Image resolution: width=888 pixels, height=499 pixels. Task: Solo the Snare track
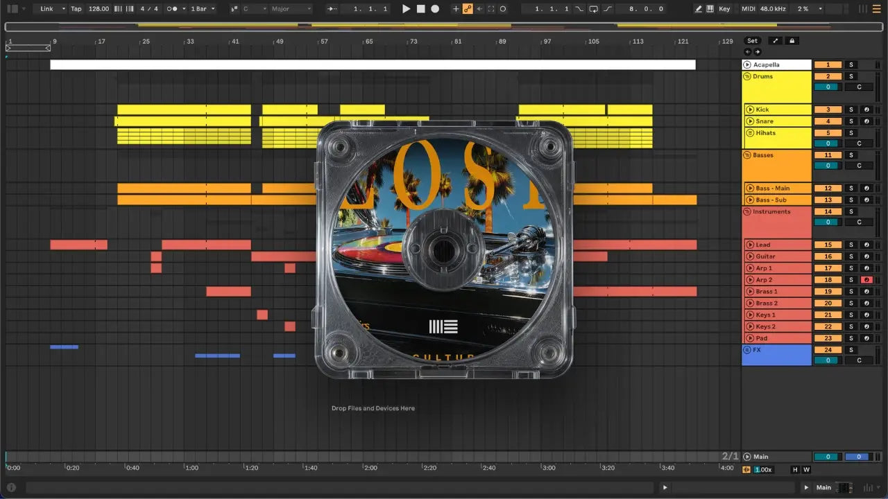click(x=851, y=121)
